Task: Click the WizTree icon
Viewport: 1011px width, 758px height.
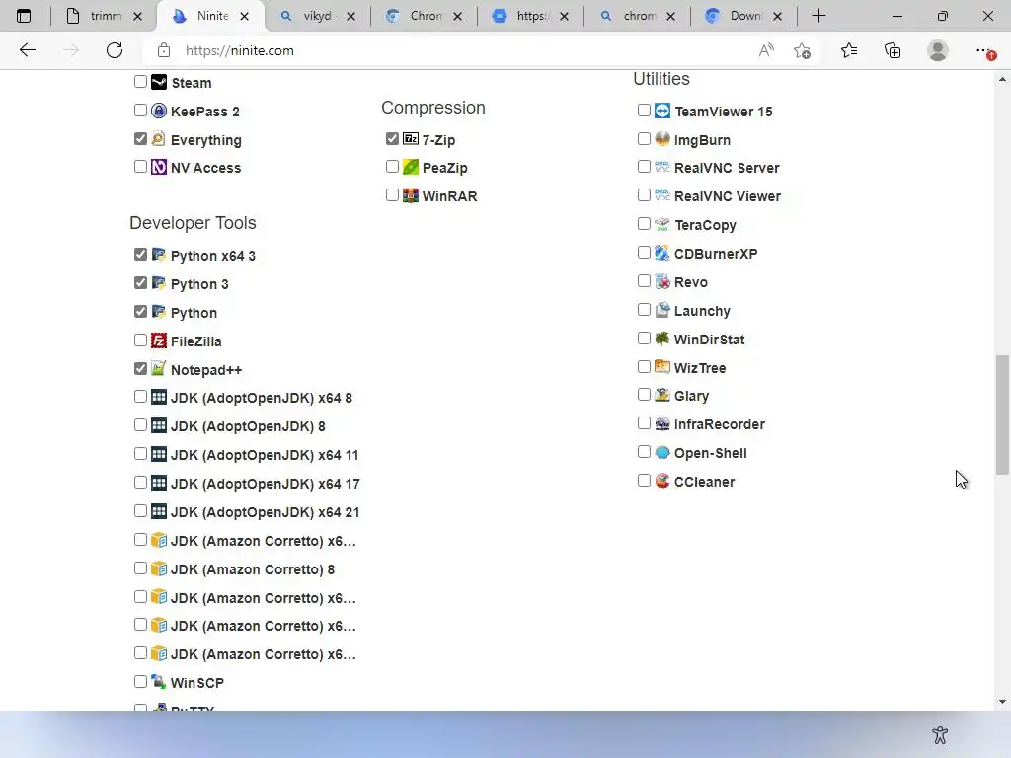Action: coord(662,367)
